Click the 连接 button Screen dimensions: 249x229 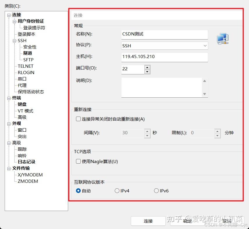click(x=148, y=221)
